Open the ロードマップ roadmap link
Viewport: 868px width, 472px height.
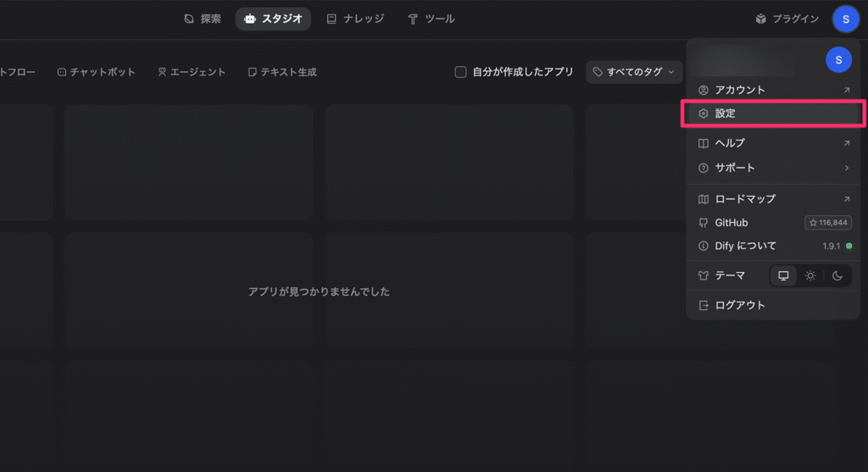point(772,199)
